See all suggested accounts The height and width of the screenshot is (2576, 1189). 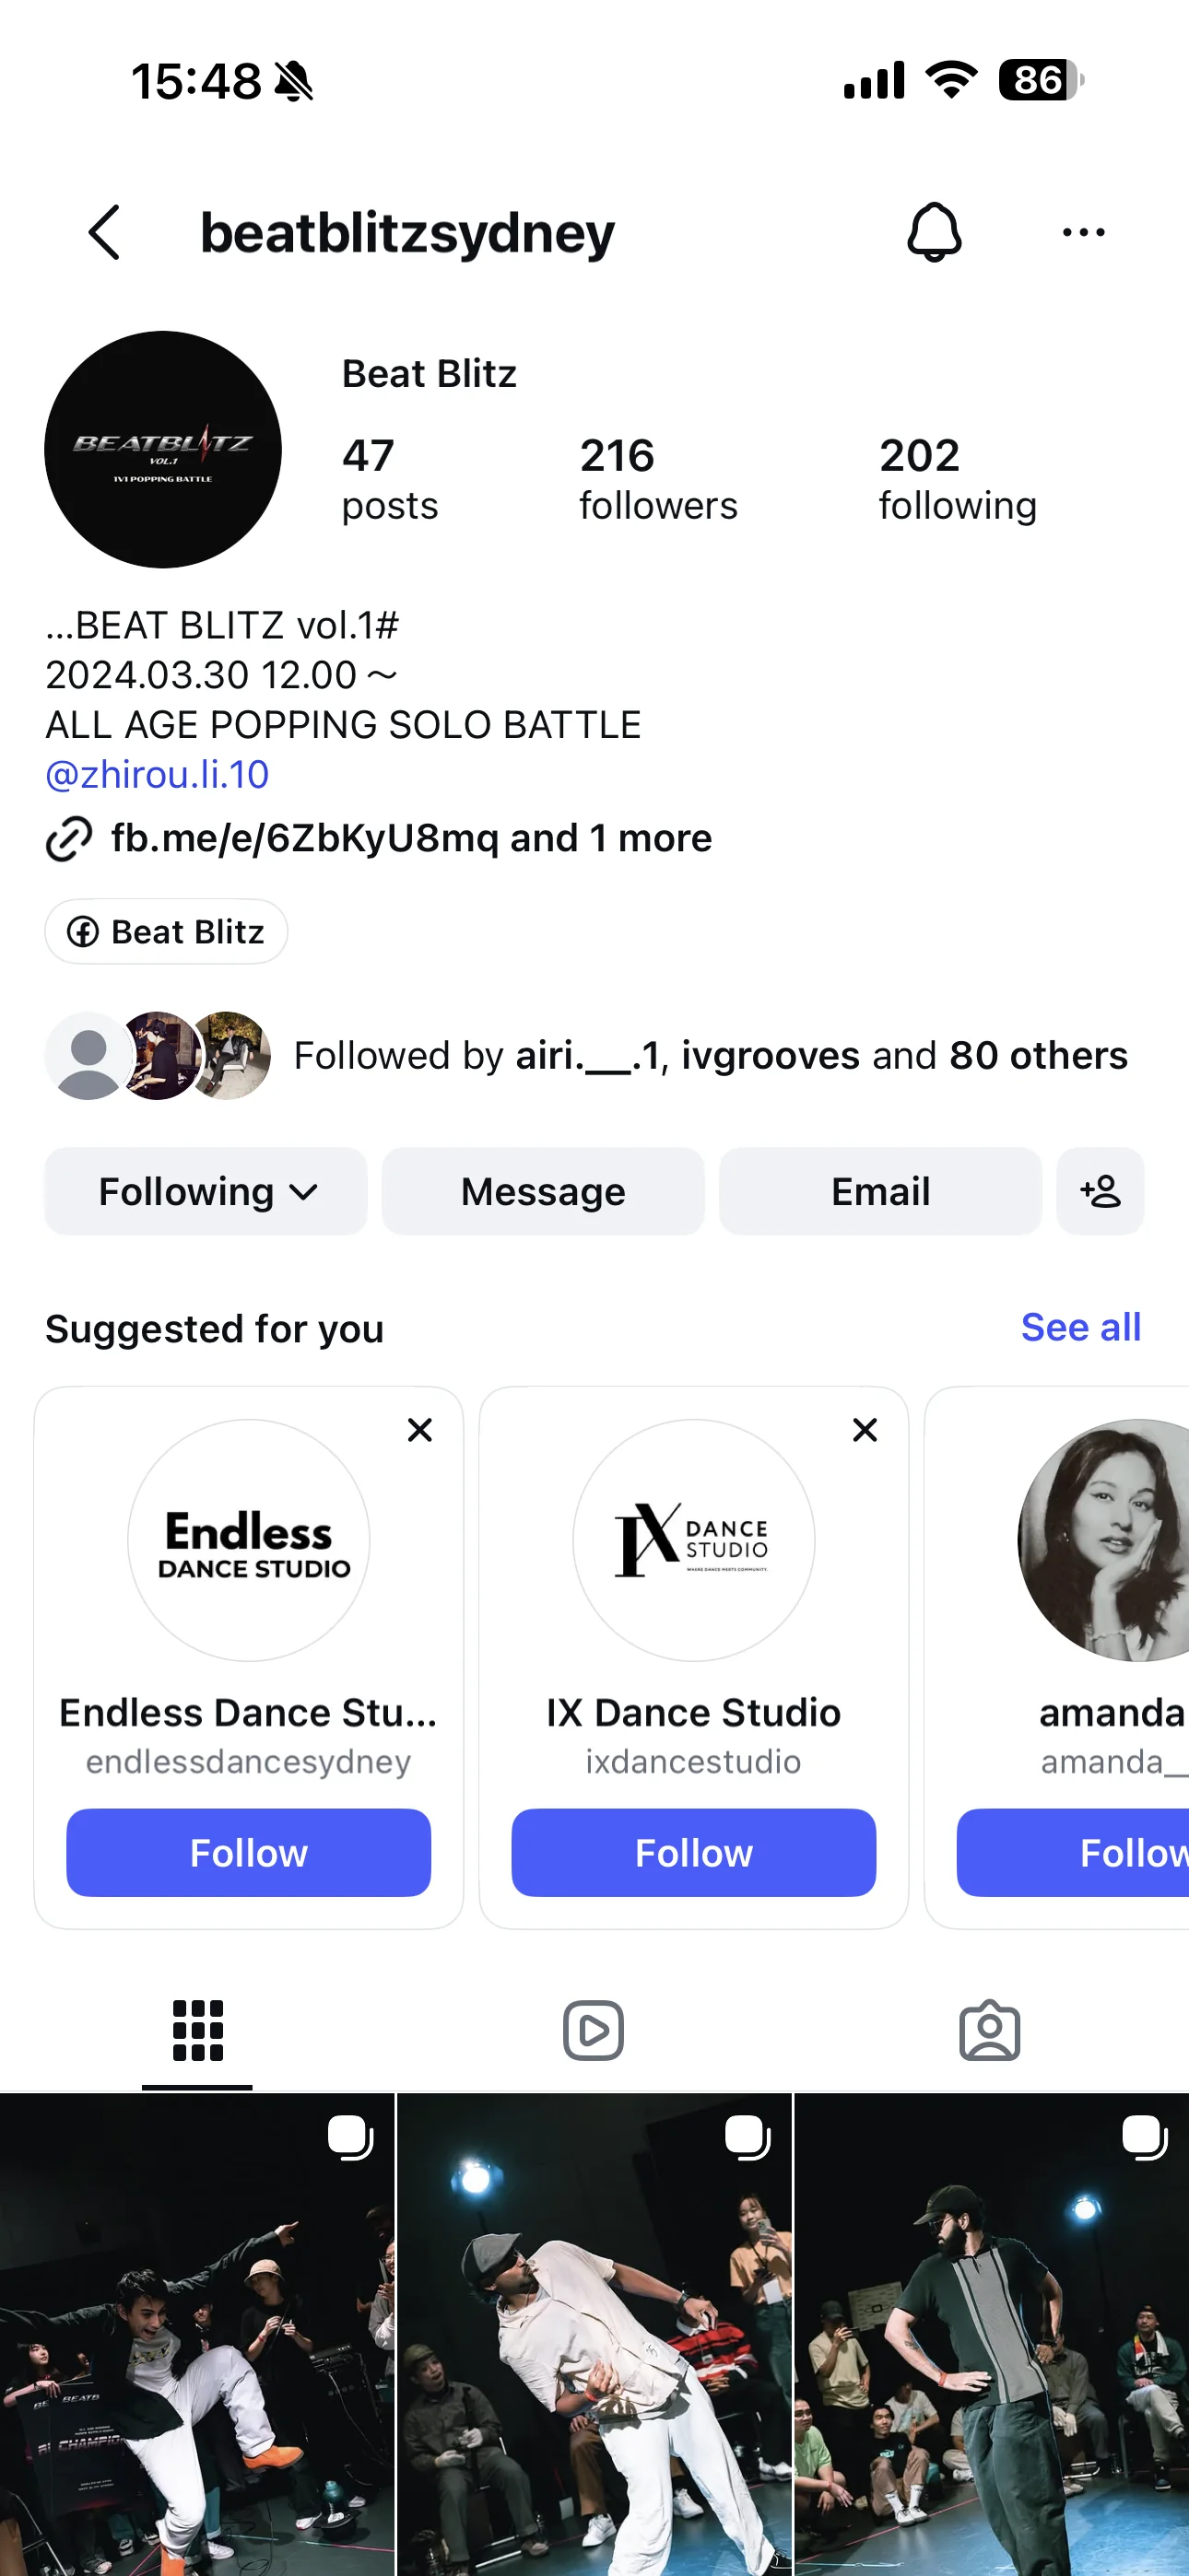point(1081,1327)
